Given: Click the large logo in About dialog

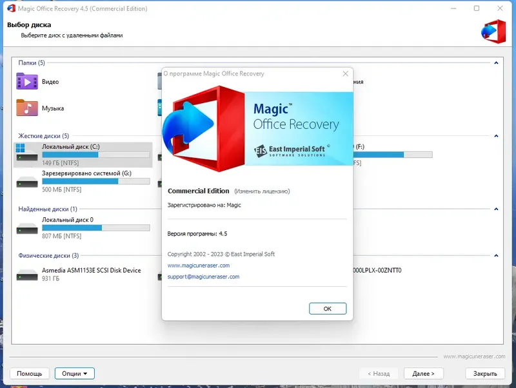Looking at the screenshot, I should (x=203, y=128).
